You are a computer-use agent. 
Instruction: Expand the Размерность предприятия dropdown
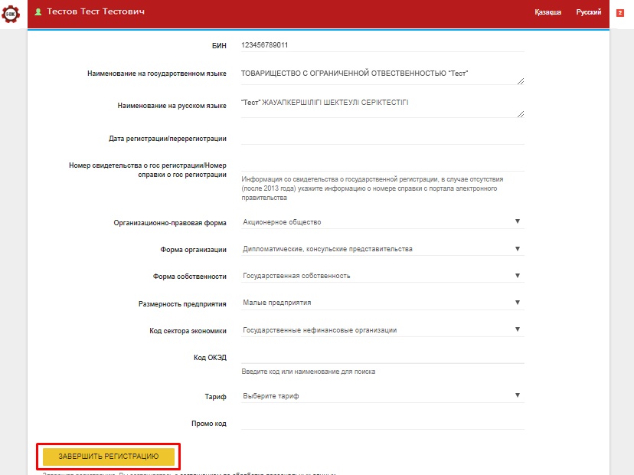tap(381, 303)
